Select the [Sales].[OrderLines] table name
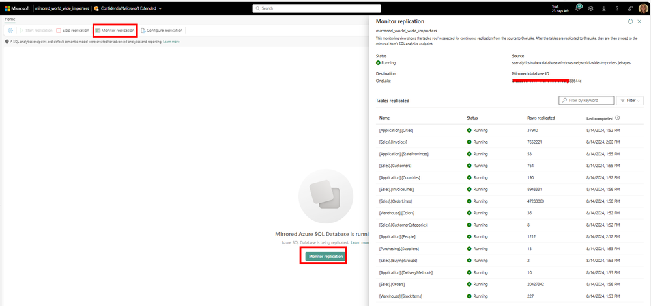 [x=396, y=201]
